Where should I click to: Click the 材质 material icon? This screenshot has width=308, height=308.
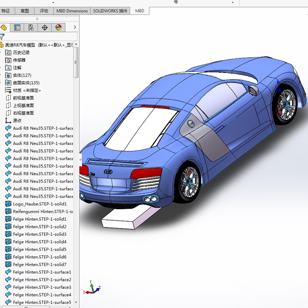tap(8, 90)
